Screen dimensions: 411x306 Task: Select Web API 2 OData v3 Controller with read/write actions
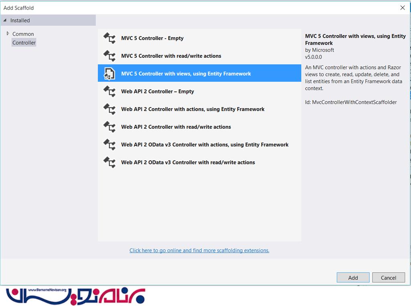pos(199,162)
